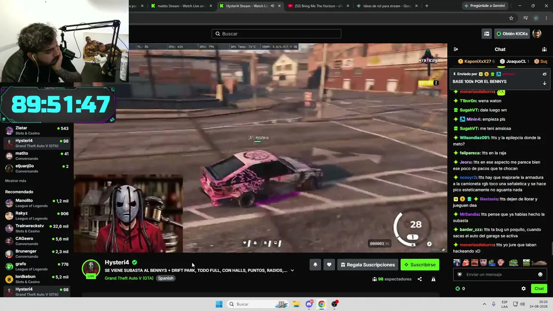Viewport: 553px width, 311px height.
Task: Collapse the chat panel with the arrow icon
Action: pyautogui.click(x=456, y=49)
